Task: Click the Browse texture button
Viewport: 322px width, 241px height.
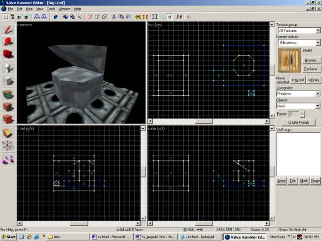Action: coord(312,60)
